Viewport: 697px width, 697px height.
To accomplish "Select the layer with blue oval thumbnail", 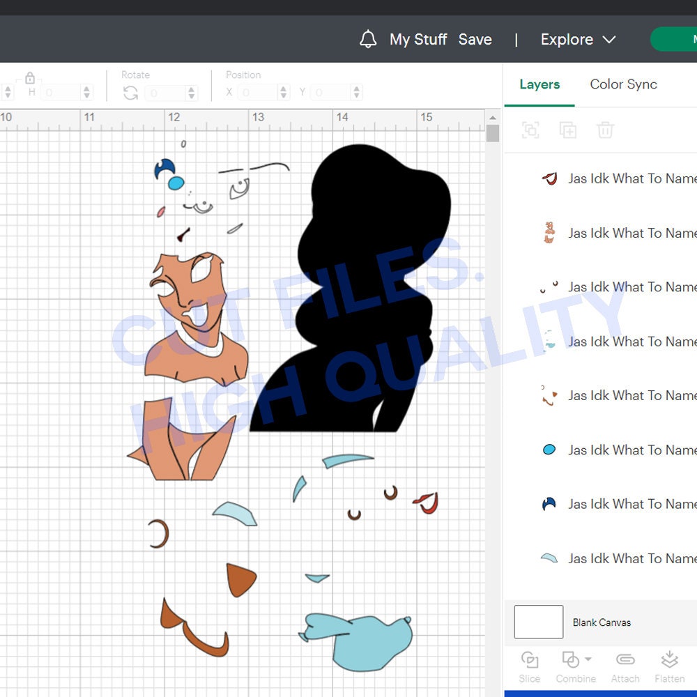I will click(x=601, y=450).
